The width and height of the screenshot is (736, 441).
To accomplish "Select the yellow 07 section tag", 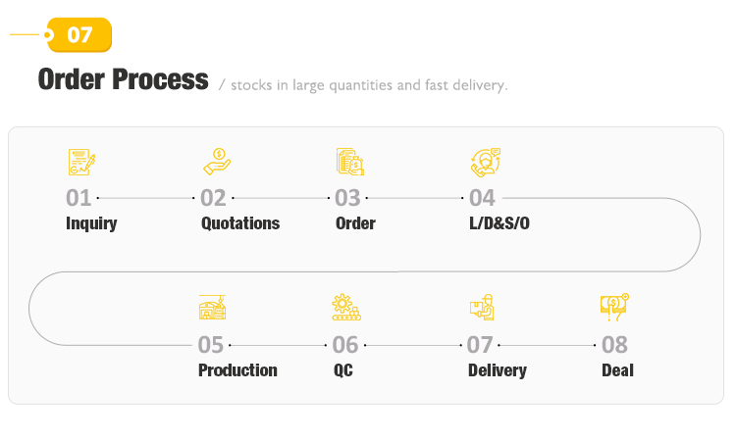I will click(x=79, y=34).
